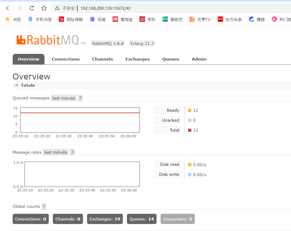Open the 东方头条 bookmark
Screen dimensions: 291x231
[230, 19]
